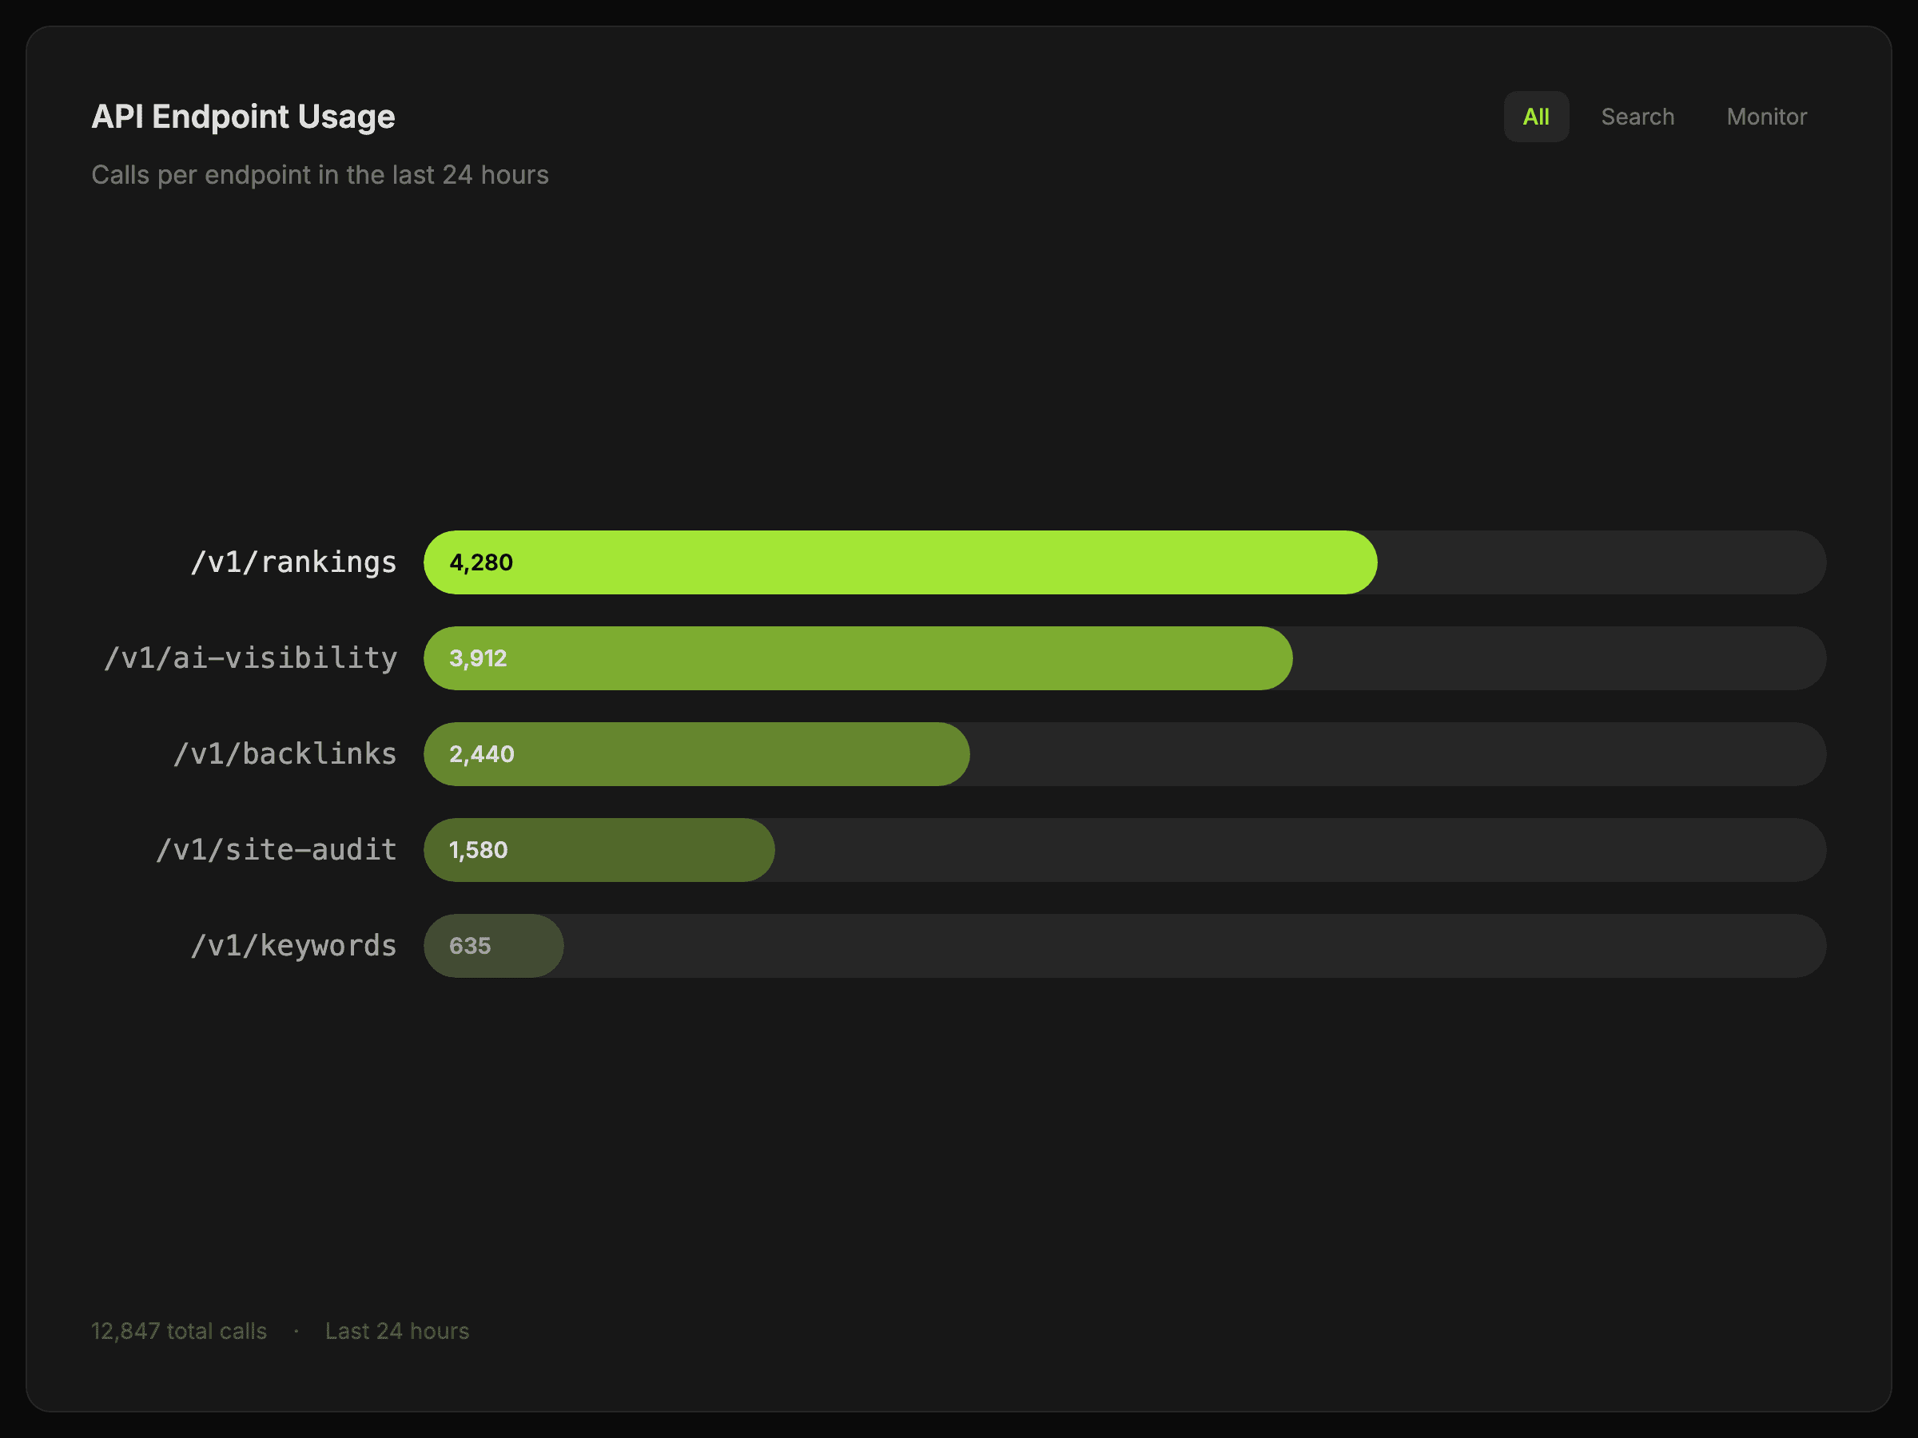Switch to the Monitor filter tab
The image size is (1918, 1438).
click(x=1766, y=117)
